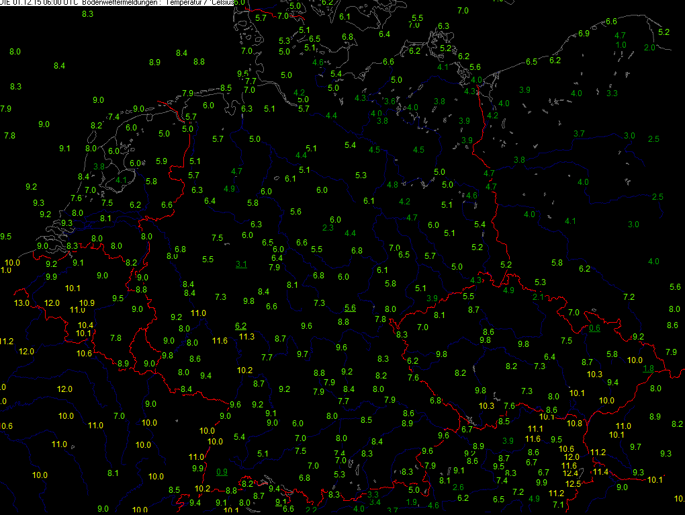Click the dark green 2.1 reading

click(538, 297)
